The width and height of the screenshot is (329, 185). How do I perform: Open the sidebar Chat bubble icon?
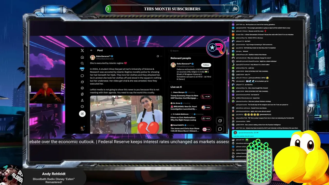coord(82,76)
